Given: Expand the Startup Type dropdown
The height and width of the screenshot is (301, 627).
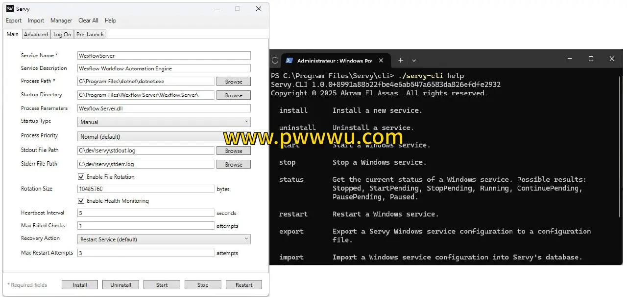Looking at the screenshot, I should [164, 122].
